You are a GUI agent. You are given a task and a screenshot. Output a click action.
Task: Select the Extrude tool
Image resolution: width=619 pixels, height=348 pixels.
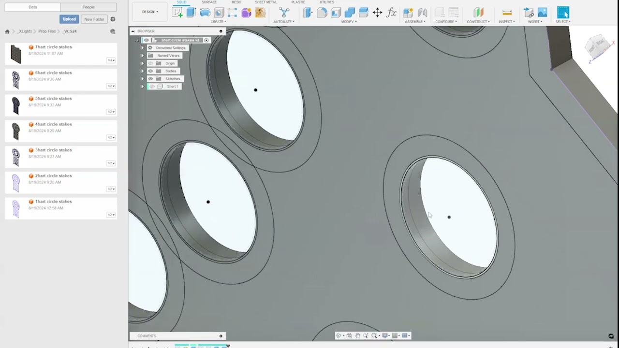191,13
